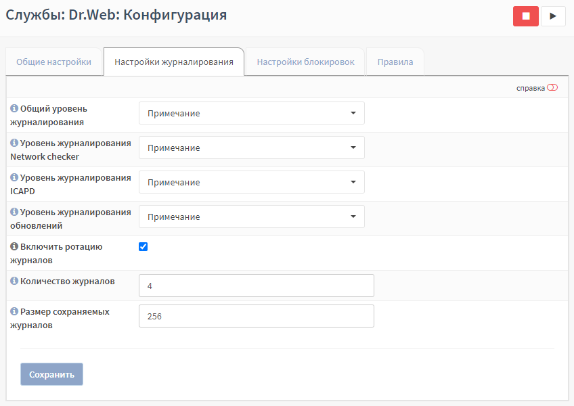Viewport: 574px width, 406px height.
Task: Show info for Уровень журналирования обновлений
Action: (x=14, y=212)
